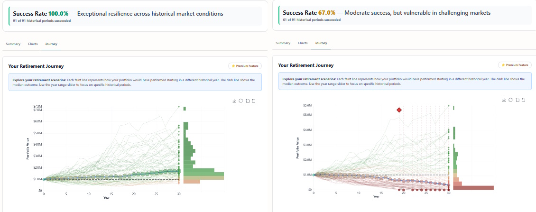Click the Portfolio Value axis title, 67.0% chart

tap(298, 147)
